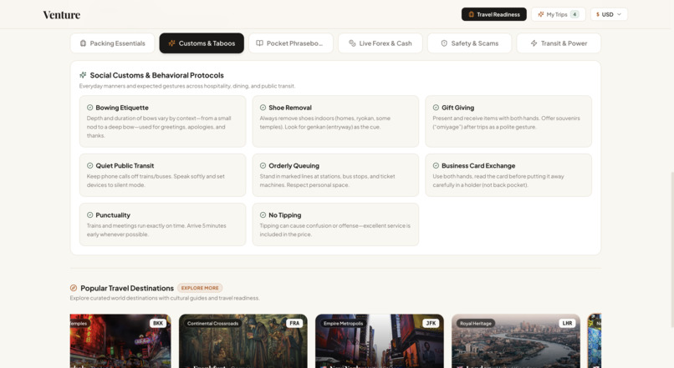Select the Shoe Removal card title
Screen dimensions: 674x368
290,108
